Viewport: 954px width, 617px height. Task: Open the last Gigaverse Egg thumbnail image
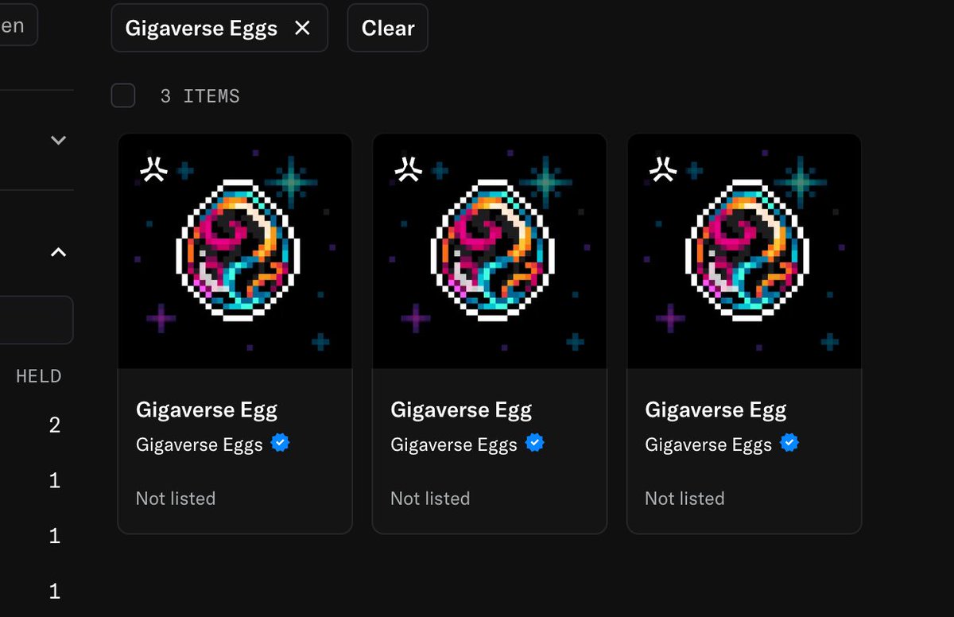point(744,251)
